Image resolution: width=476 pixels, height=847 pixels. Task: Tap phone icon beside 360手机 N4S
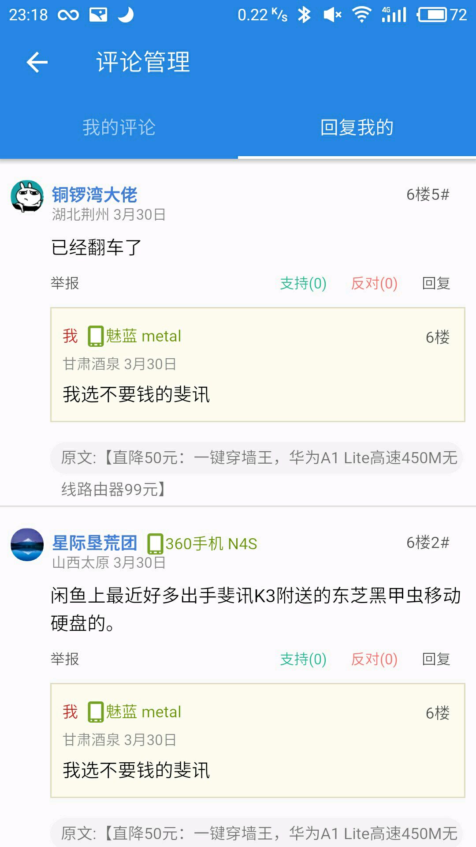point(155,543)
